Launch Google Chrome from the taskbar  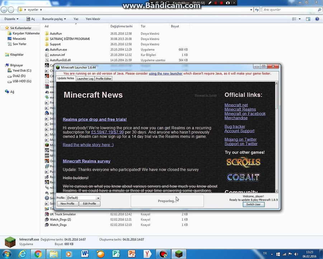coord(38,254)
